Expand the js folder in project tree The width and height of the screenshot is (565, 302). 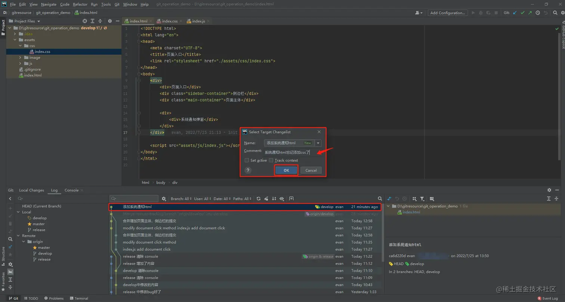tap(21, 64)
